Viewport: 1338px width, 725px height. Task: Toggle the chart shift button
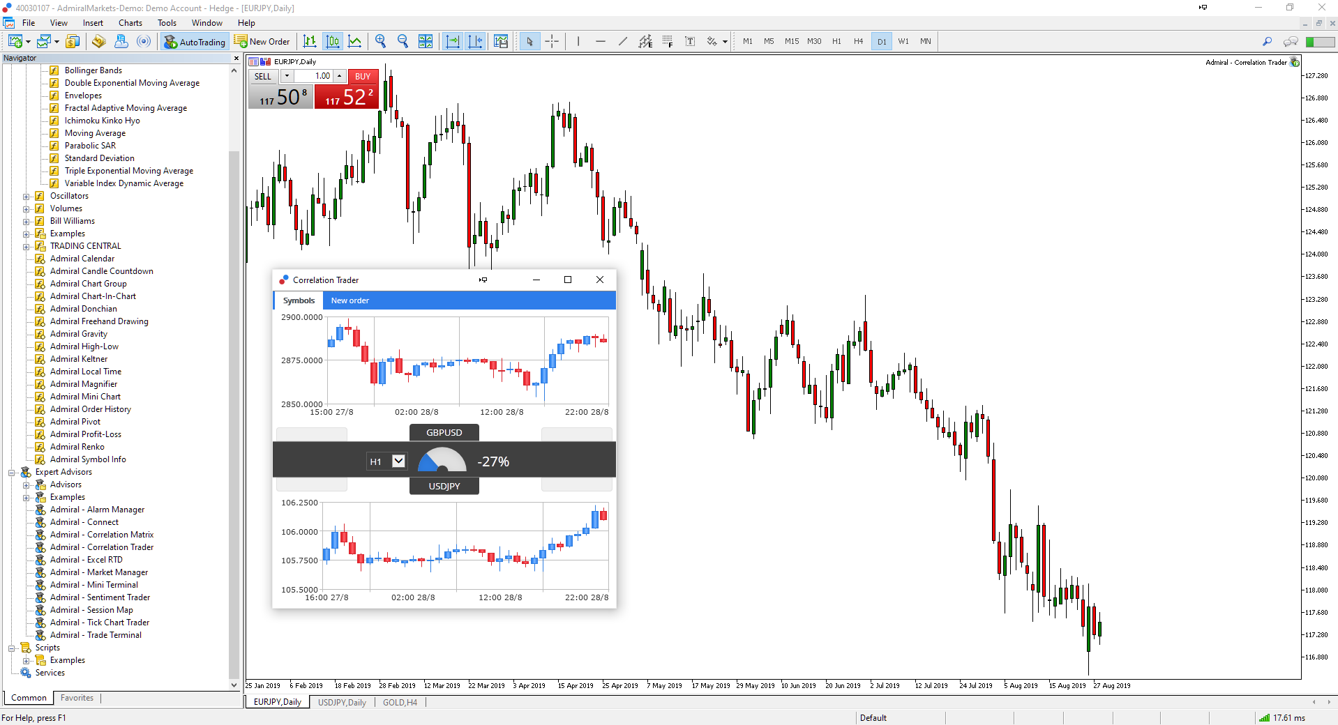(x=476, y=42)
